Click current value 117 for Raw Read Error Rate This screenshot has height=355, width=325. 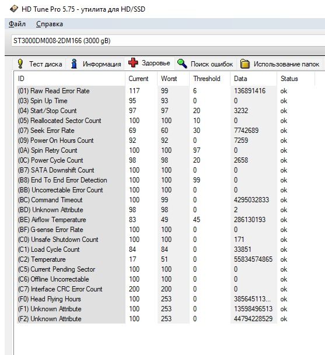pyautogui.click(x=134, y=91)
